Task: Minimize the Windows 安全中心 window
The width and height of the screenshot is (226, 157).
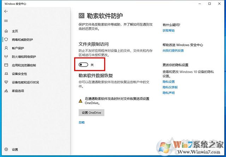Action: coord(200,4)
